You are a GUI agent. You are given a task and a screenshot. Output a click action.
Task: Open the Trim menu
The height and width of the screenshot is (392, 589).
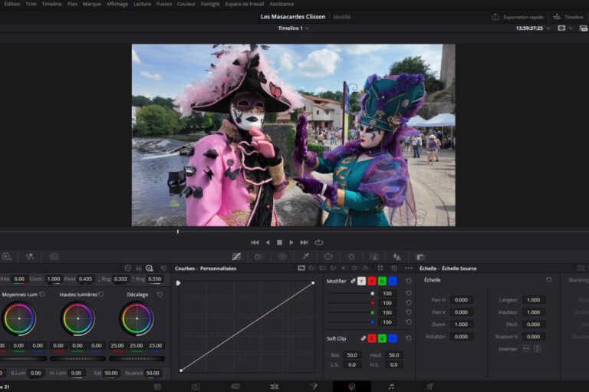[x=31, y=4]
